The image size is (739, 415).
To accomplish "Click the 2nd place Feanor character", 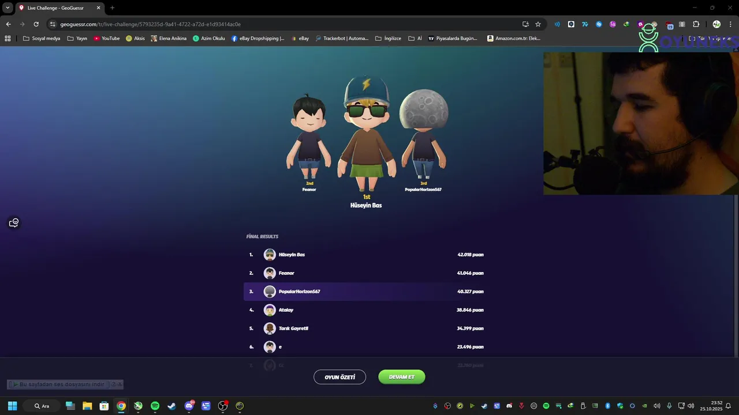I will coord(309,137).
